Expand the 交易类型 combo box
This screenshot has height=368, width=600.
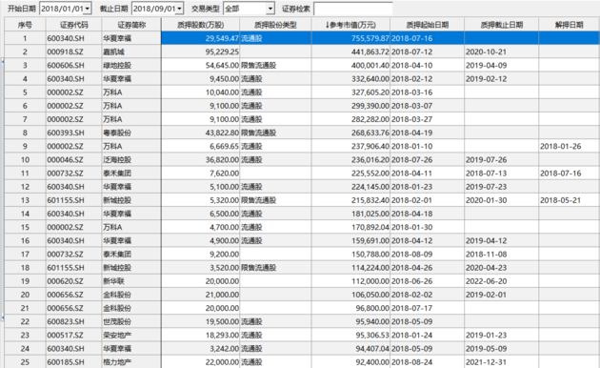270,9
